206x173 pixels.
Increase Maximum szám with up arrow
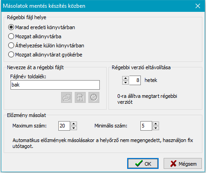click(x=74, y=123)
